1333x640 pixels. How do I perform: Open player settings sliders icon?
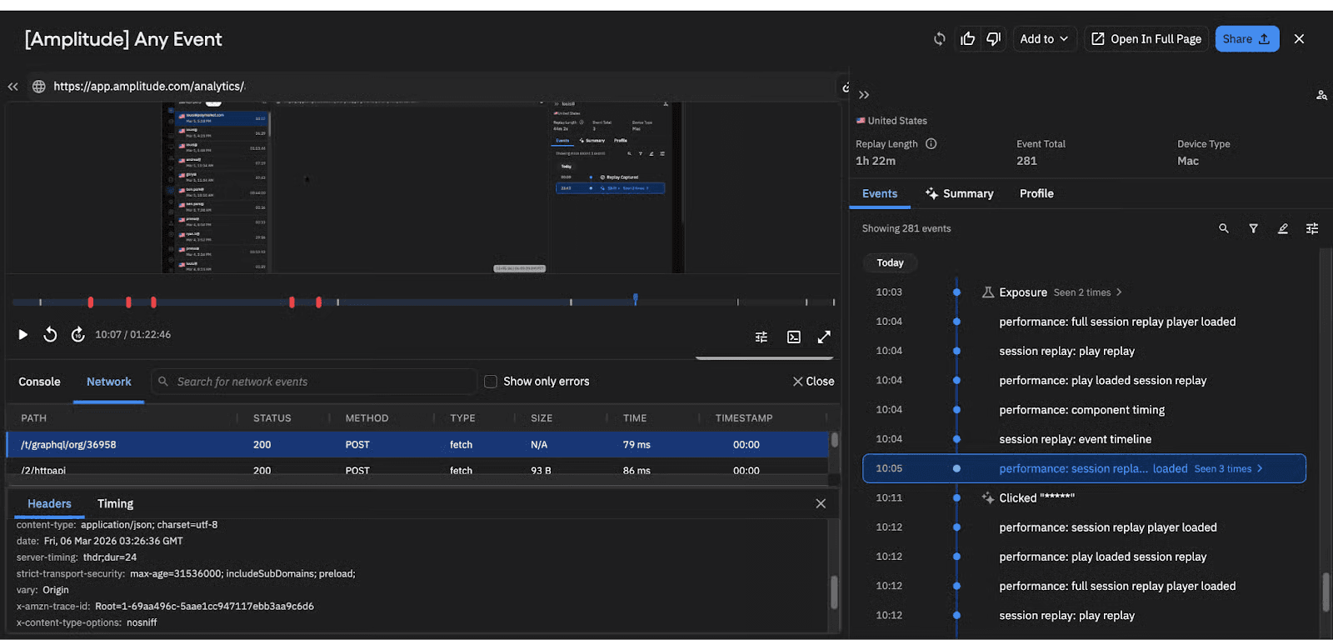coord(761,337)
